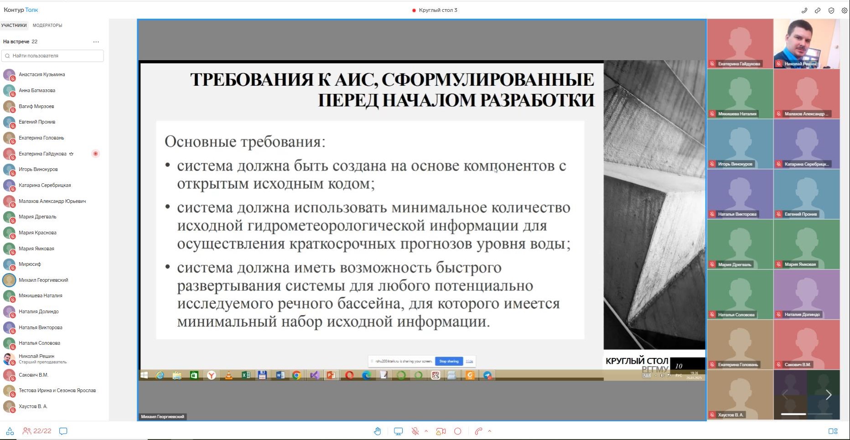This screenshot has width=850, height=440.
Task: Click recording indicator next to Екатерина Гайдукова
Action: point(95,154)
